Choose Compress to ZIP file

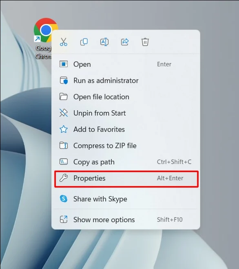tap(126, 146)
